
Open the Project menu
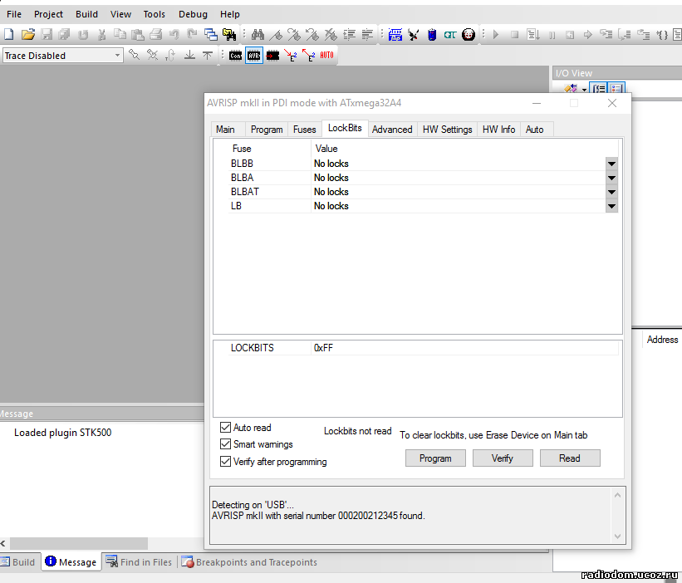click(x=48, y=14)
